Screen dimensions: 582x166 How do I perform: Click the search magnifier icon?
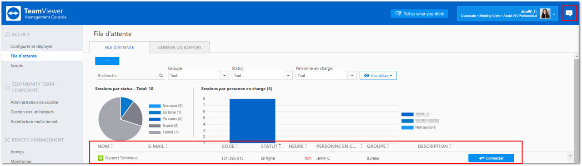pos(161,76)
